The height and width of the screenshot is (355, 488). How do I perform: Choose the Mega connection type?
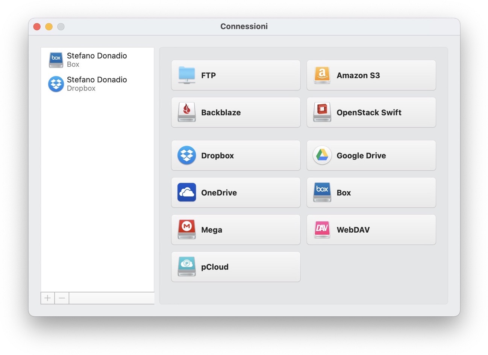coord(236,230)
